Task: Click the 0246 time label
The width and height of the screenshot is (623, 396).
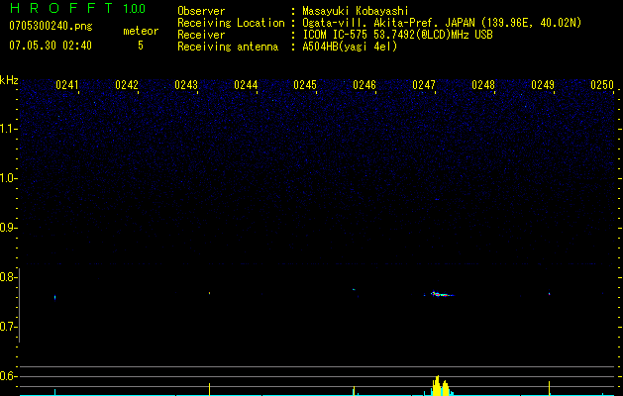Action: click(x=364, y=85)
